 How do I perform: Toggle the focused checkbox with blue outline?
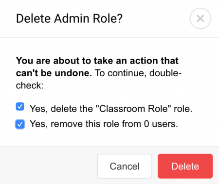20,124
